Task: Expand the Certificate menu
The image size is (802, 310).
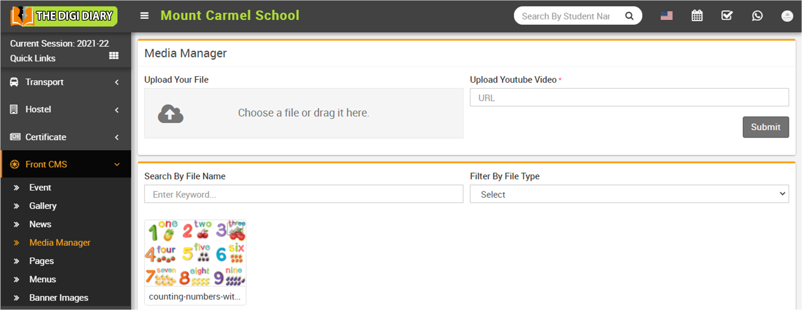Action: click(x=65, y=137)
